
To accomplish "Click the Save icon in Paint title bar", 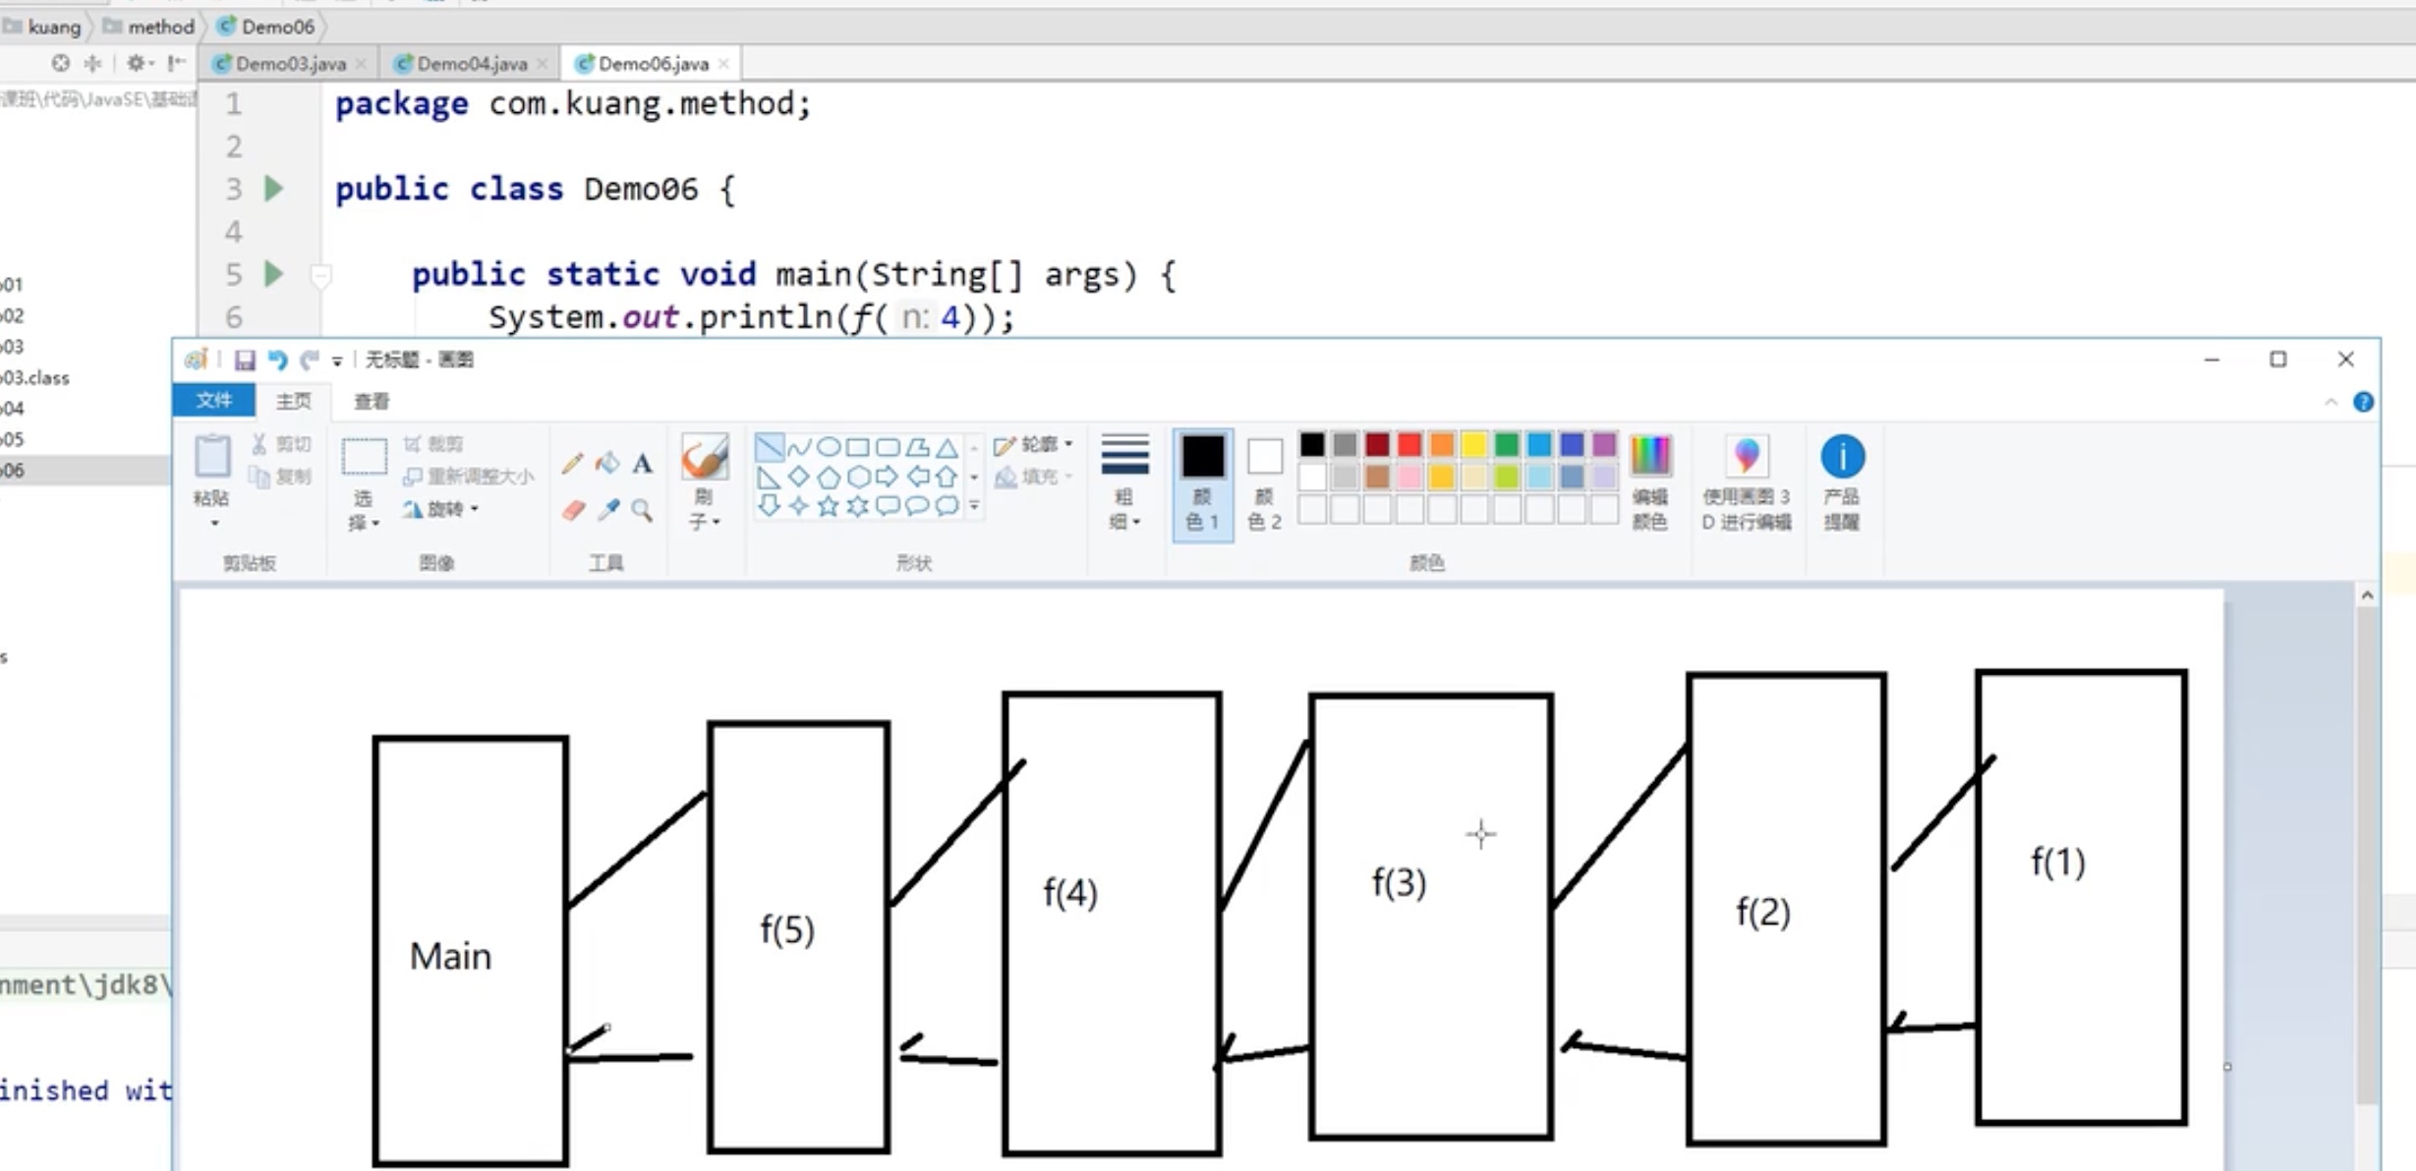I will [245, 361].
